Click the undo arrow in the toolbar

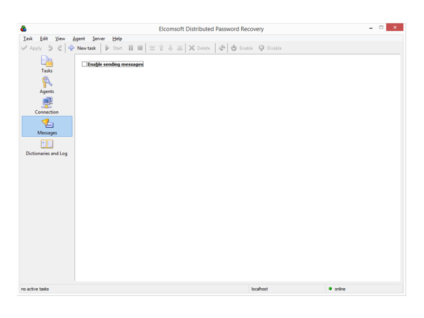pyautogui.click(x=51, y=48)
